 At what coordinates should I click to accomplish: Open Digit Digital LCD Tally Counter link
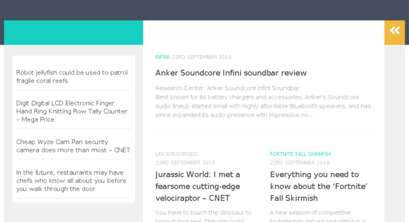click(72, 111)
